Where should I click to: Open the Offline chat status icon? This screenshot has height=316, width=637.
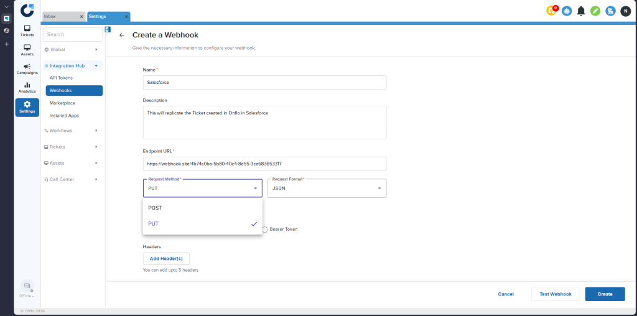[x=27, y=286]
